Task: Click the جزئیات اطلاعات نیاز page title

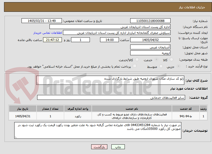Action: click(192, 7)
